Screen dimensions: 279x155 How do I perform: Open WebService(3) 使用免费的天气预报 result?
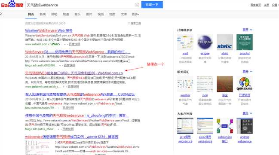coord(77,52)
